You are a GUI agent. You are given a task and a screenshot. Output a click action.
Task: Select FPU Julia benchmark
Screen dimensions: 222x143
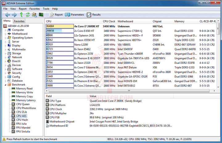(x=21, y=124)
